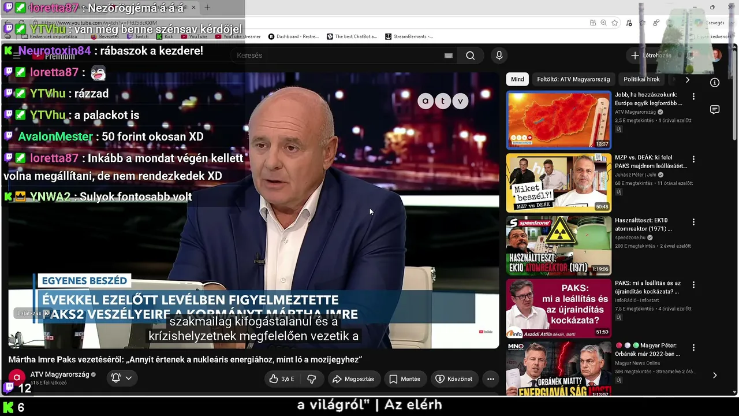Open more actions three-dot menu under video

pyautogui.click(x=491, y=379)
